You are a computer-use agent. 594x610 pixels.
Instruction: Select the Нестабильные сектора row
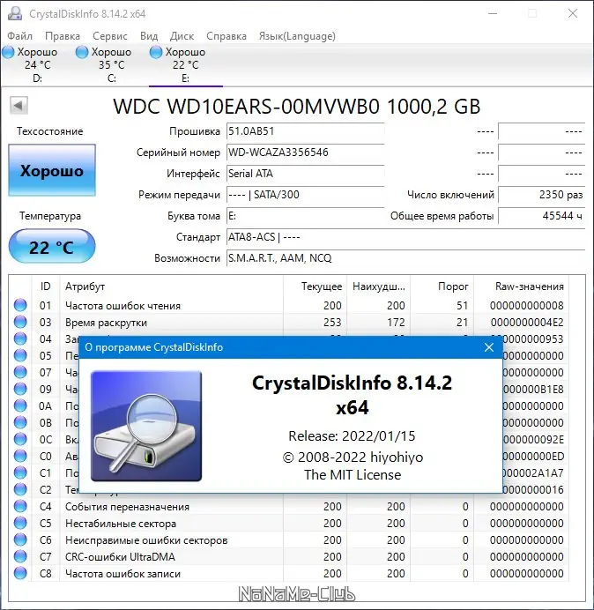point(288,523)
